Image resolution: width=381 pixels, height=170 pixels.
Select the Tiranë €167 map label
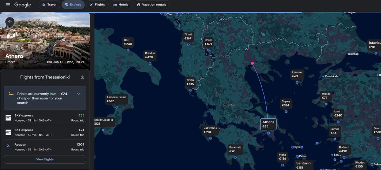click(188, 36)
